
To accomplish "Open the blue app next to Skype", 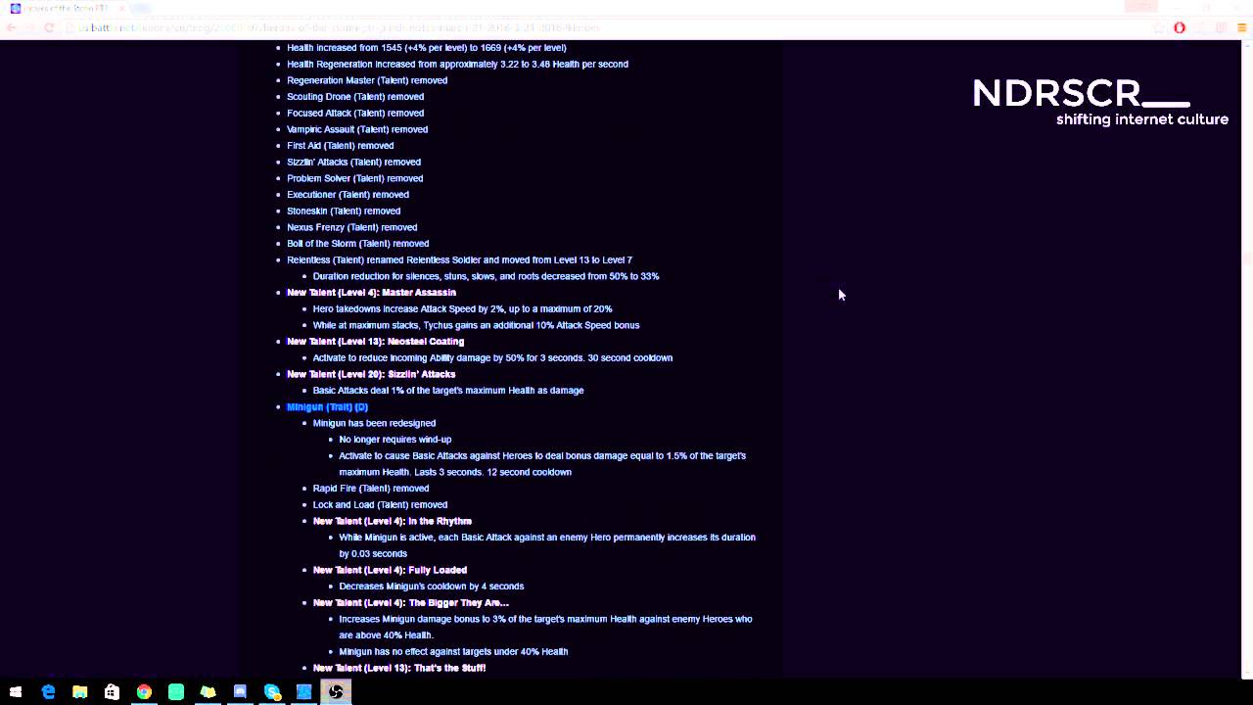I will coord(303,692).
